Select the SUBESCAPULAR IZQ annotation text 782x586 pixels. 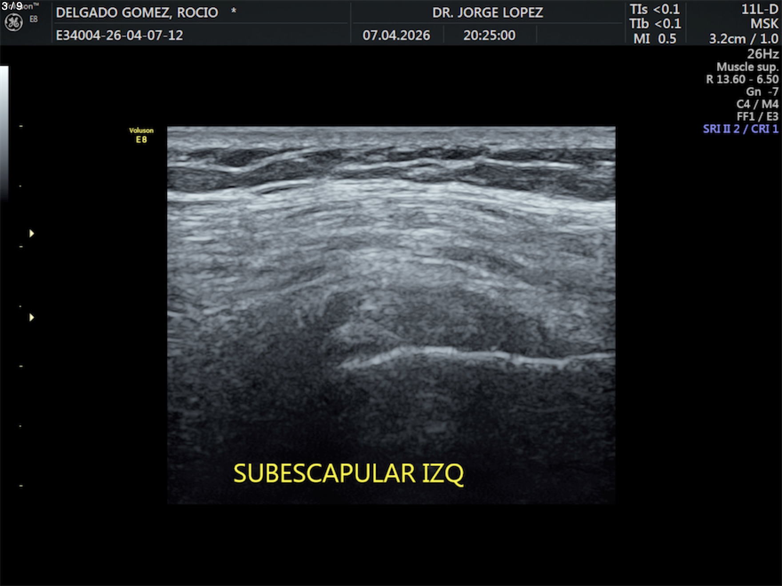point(348,474)
